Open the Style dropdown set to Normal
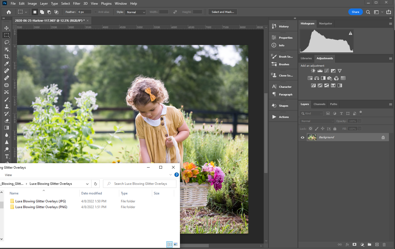395x249 pixels. tap(135, 12)
